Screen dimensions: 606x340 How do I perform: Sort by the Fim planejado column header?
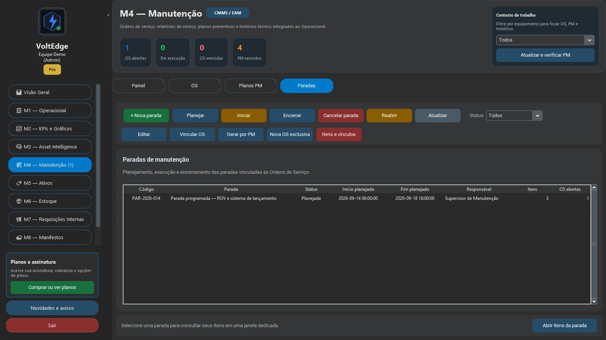pyautogui.click(x=415, y=189)
